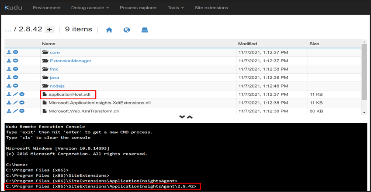371x192 pixels.
Task: Download applicationHost.xdt file
Action: coord(9,94)
